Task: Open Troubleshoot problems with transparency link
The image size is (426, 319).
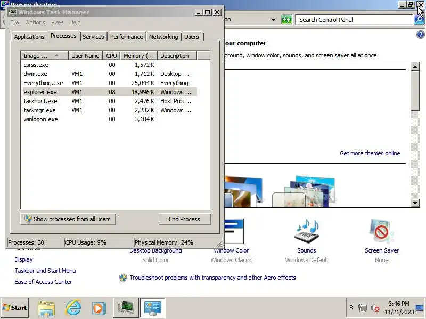Action: [212, 278]
